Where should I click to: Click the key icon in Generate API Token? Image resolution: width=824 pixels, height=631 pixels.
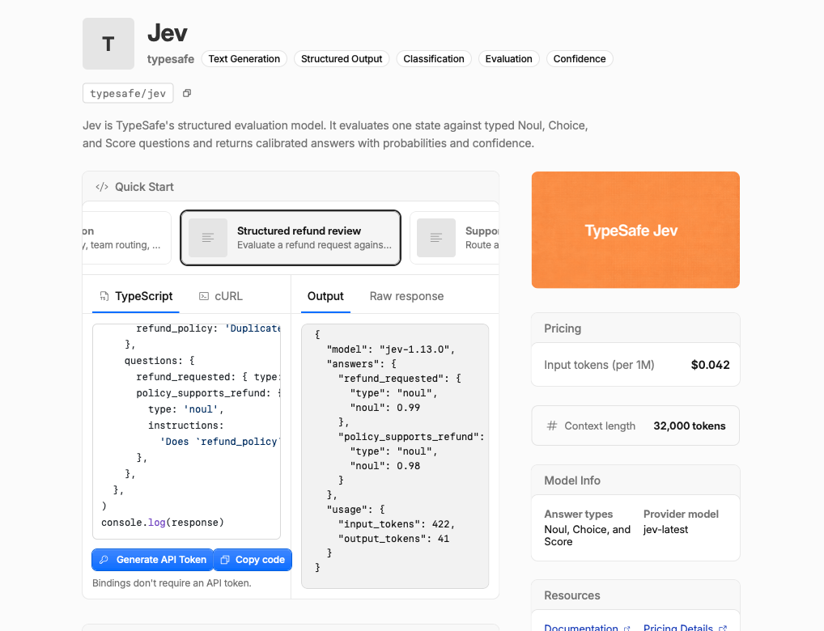click(x=104, y=560)
